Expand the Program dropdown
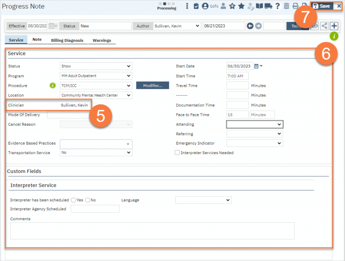This screenshot has height=261, width=345. (x=96, y=76)
